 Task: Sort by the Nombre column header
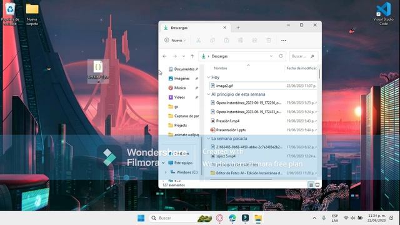pos(221,68)
